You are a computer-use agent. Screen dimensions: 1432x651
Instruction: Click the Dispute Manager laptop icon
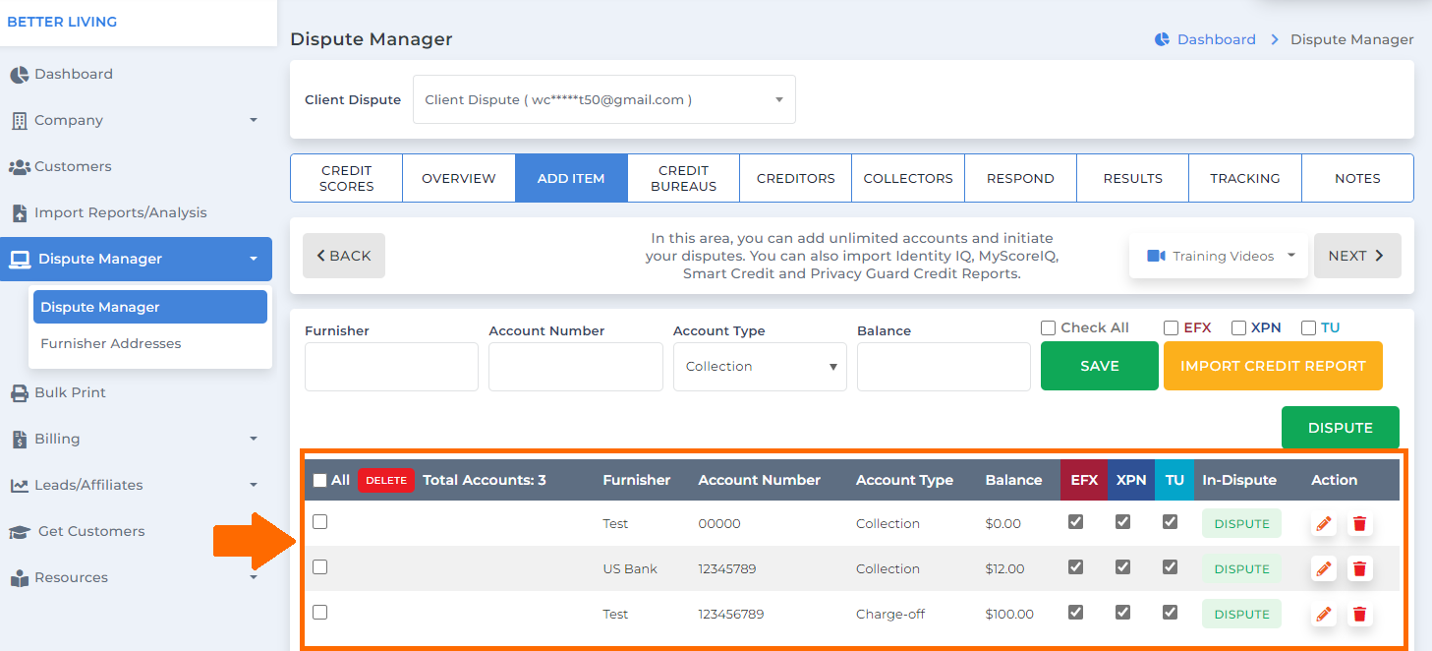(20, 260)
